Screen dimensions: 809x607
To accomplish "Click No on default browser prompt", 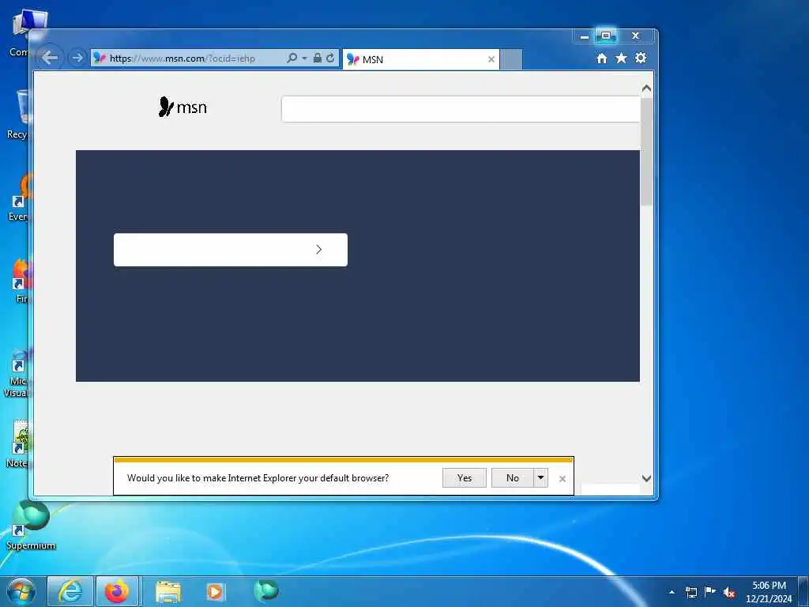I will tap(512, 478).
